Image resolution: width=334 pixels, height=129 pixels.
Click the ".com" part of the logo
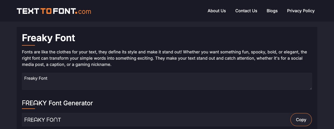(x=84, y=11)
